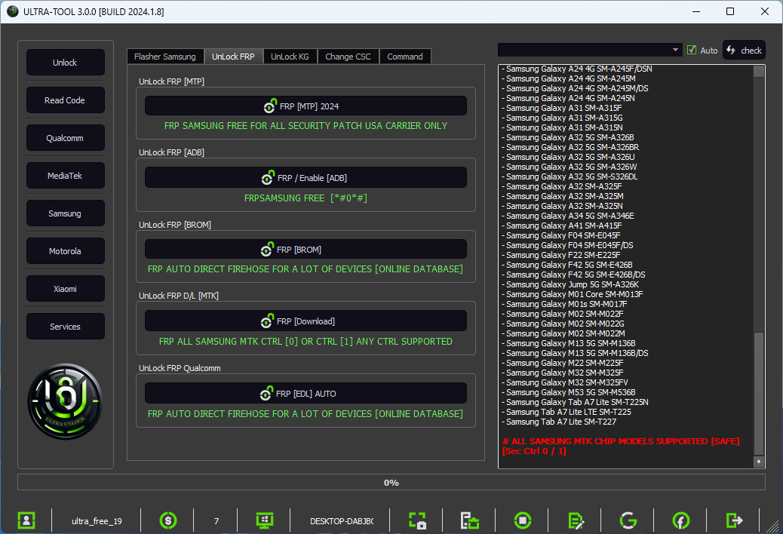Click the 0% progress bar

391,482
